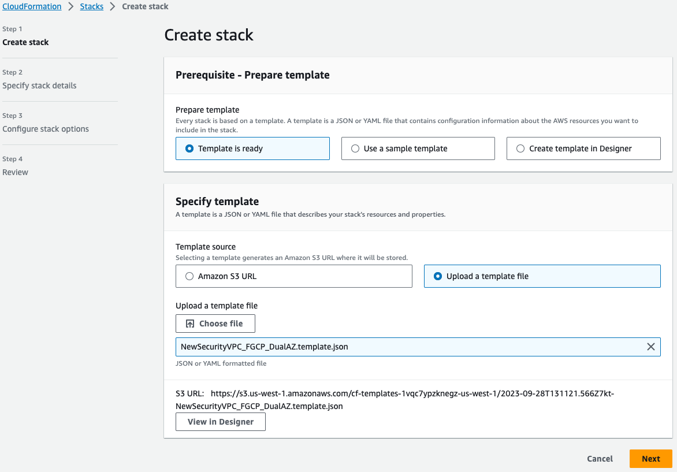This screenshot has width=677, height=472.
Task: Click the upload icon on the Choose file button
Action: 189,324
